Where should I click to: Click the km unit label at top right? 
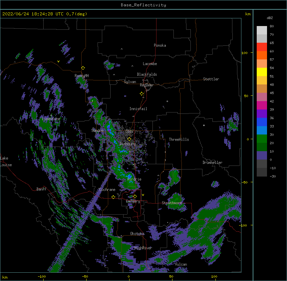pyautogui.click(x=248, y=14)
